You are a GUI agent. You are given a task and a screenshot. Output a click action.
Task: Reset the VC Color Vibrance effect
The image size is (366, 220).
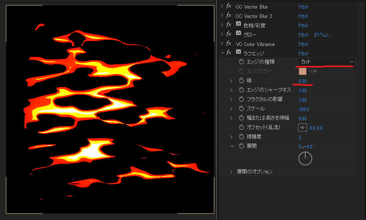[x=303, y=44]
